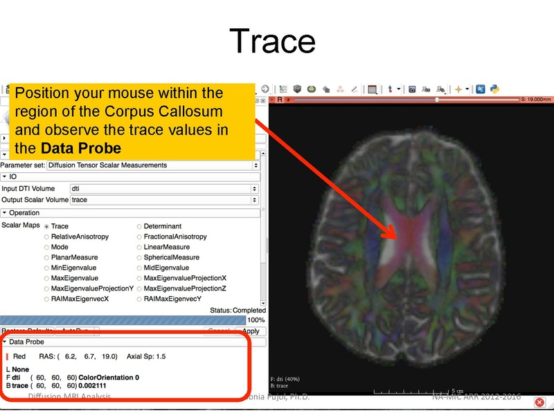Screen dimensions: 554x415
Task: Click the forward module navigation arrow
Action: pyautogui.click(x=265, y=89)
